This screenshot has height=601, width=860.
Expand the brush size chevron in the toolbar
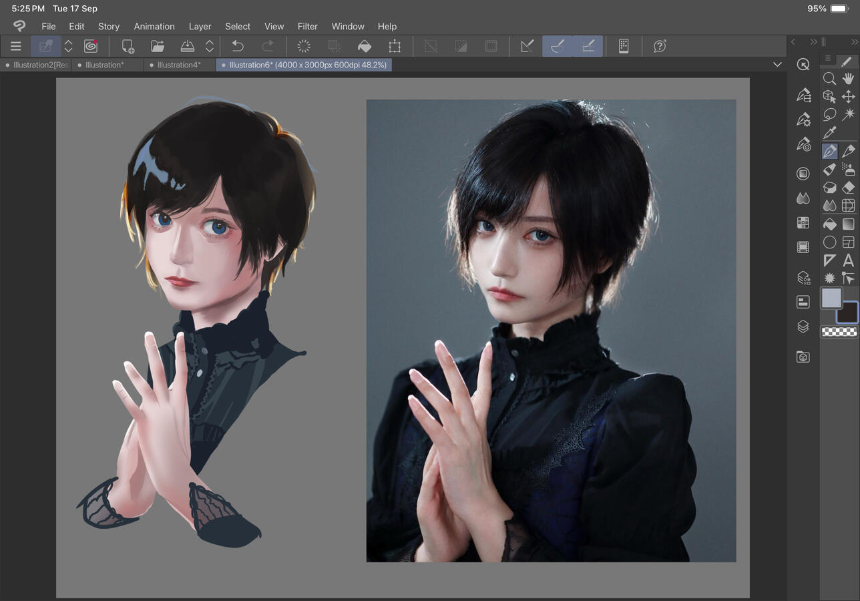69,45
